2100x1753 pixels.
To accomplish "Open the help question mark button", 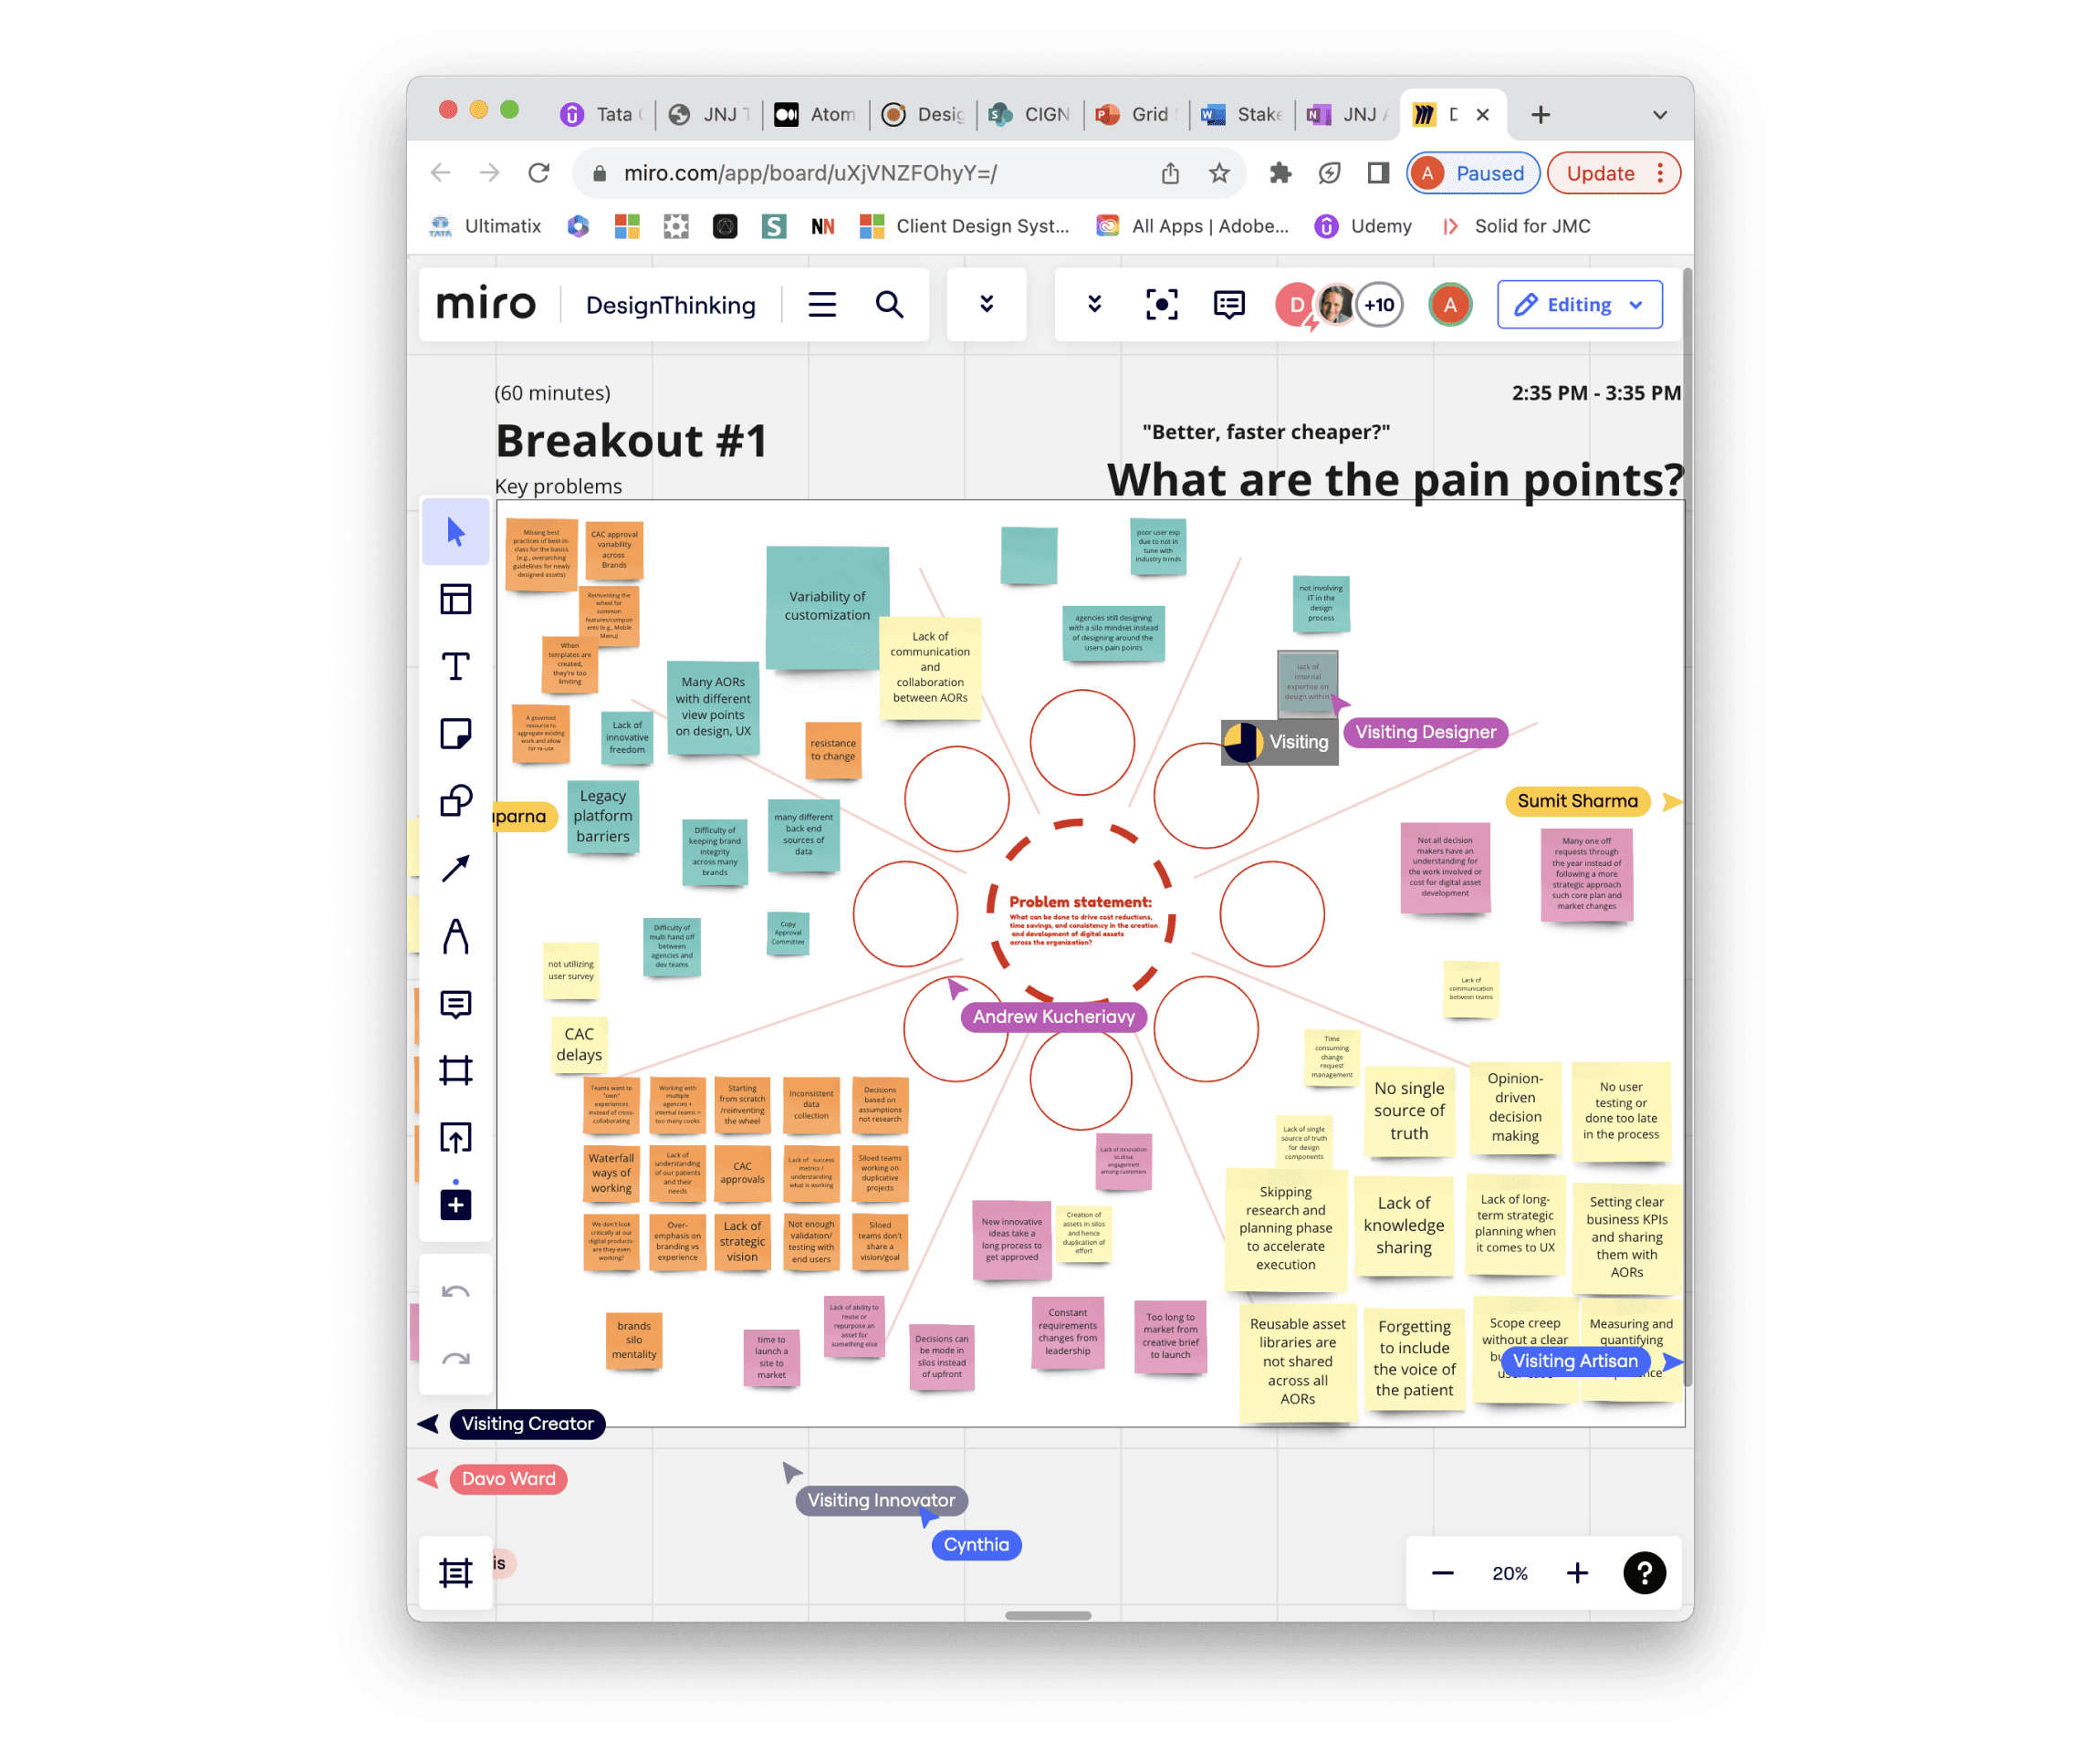I will (x=1644, y=1573).
